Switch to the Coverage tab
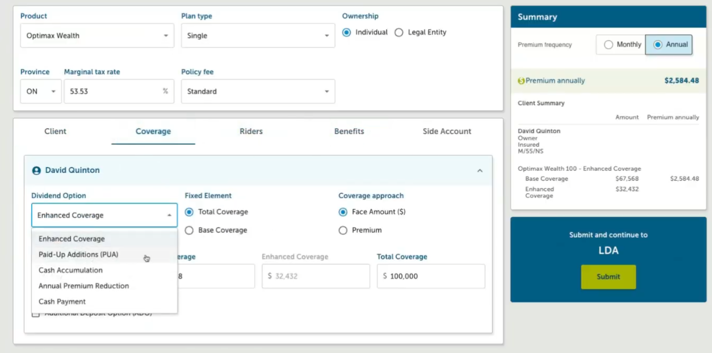 coord(153,131)
